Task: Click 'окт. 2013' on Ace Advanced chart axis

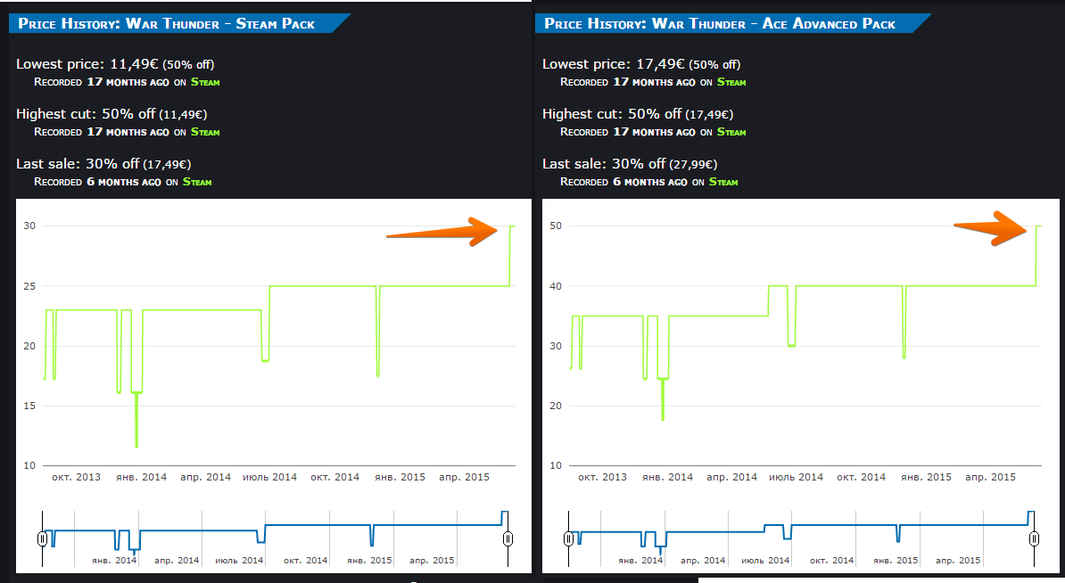Action: click(602, 477)
